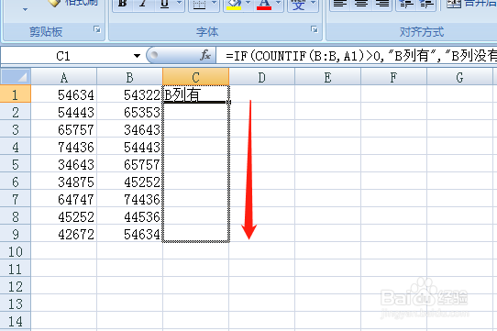
Task: Open font color dropdown arrow
Action: (279, 3)
